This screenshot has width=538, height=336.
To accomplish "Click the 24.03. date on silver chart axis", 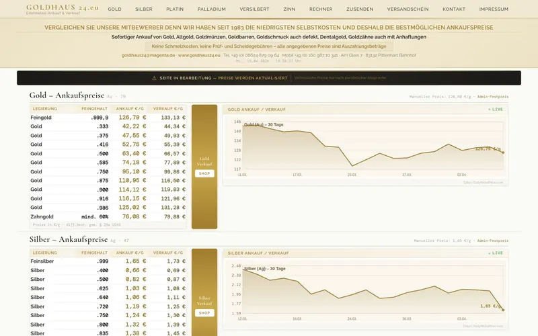I will (x=352, y=319).
